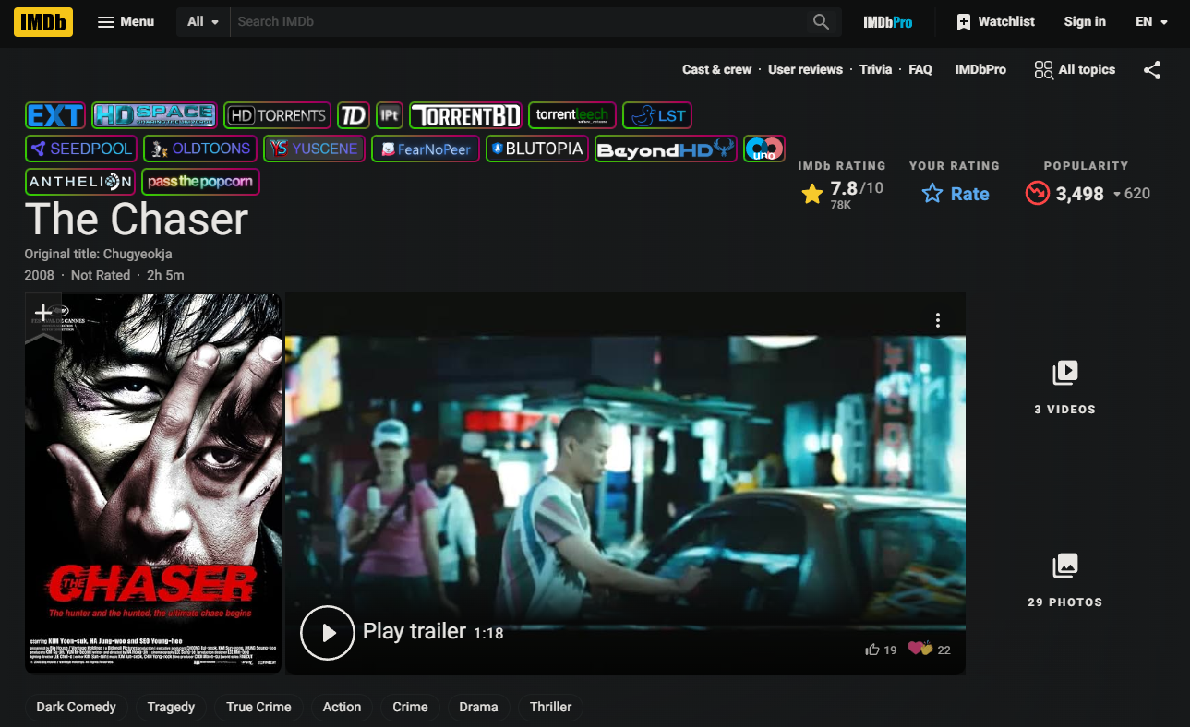The width and height of the screenshot is (1190, 727).
Task: Open TorrentBD badge
Action: click(465, 115)
